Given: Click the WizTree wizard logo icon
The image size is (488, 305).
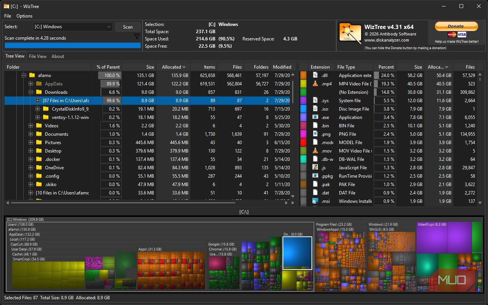Looking at the screenshot, I should pos(350,33).
